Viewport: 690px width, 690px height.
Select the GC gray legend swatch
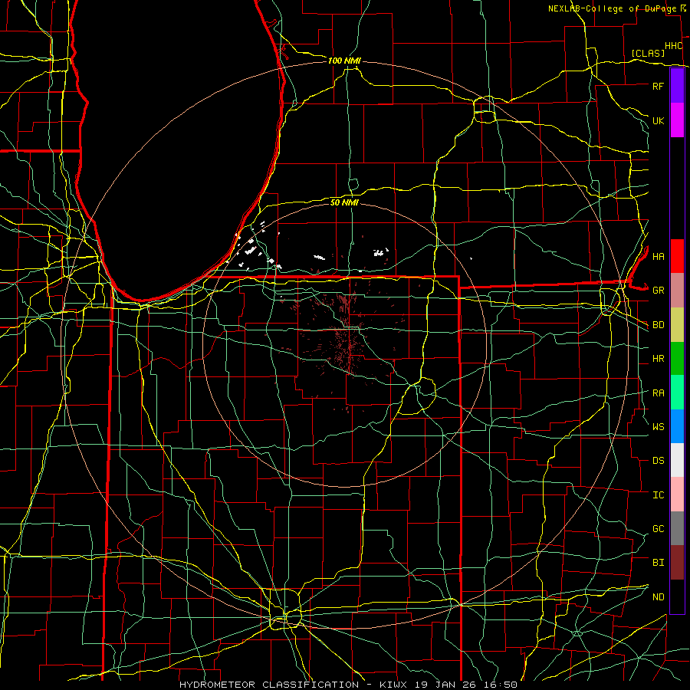click(x=677, y=528)
